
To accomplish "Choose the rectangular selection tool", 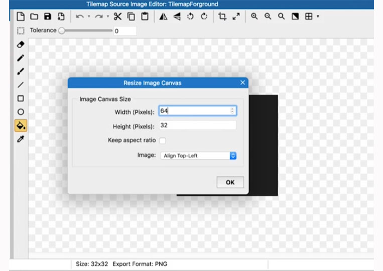I will [x=21, y=31].
